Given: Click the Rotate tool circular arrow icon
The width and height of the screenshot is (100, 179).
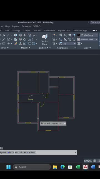Looking at the screenshot, I should [x=24, y=39].
